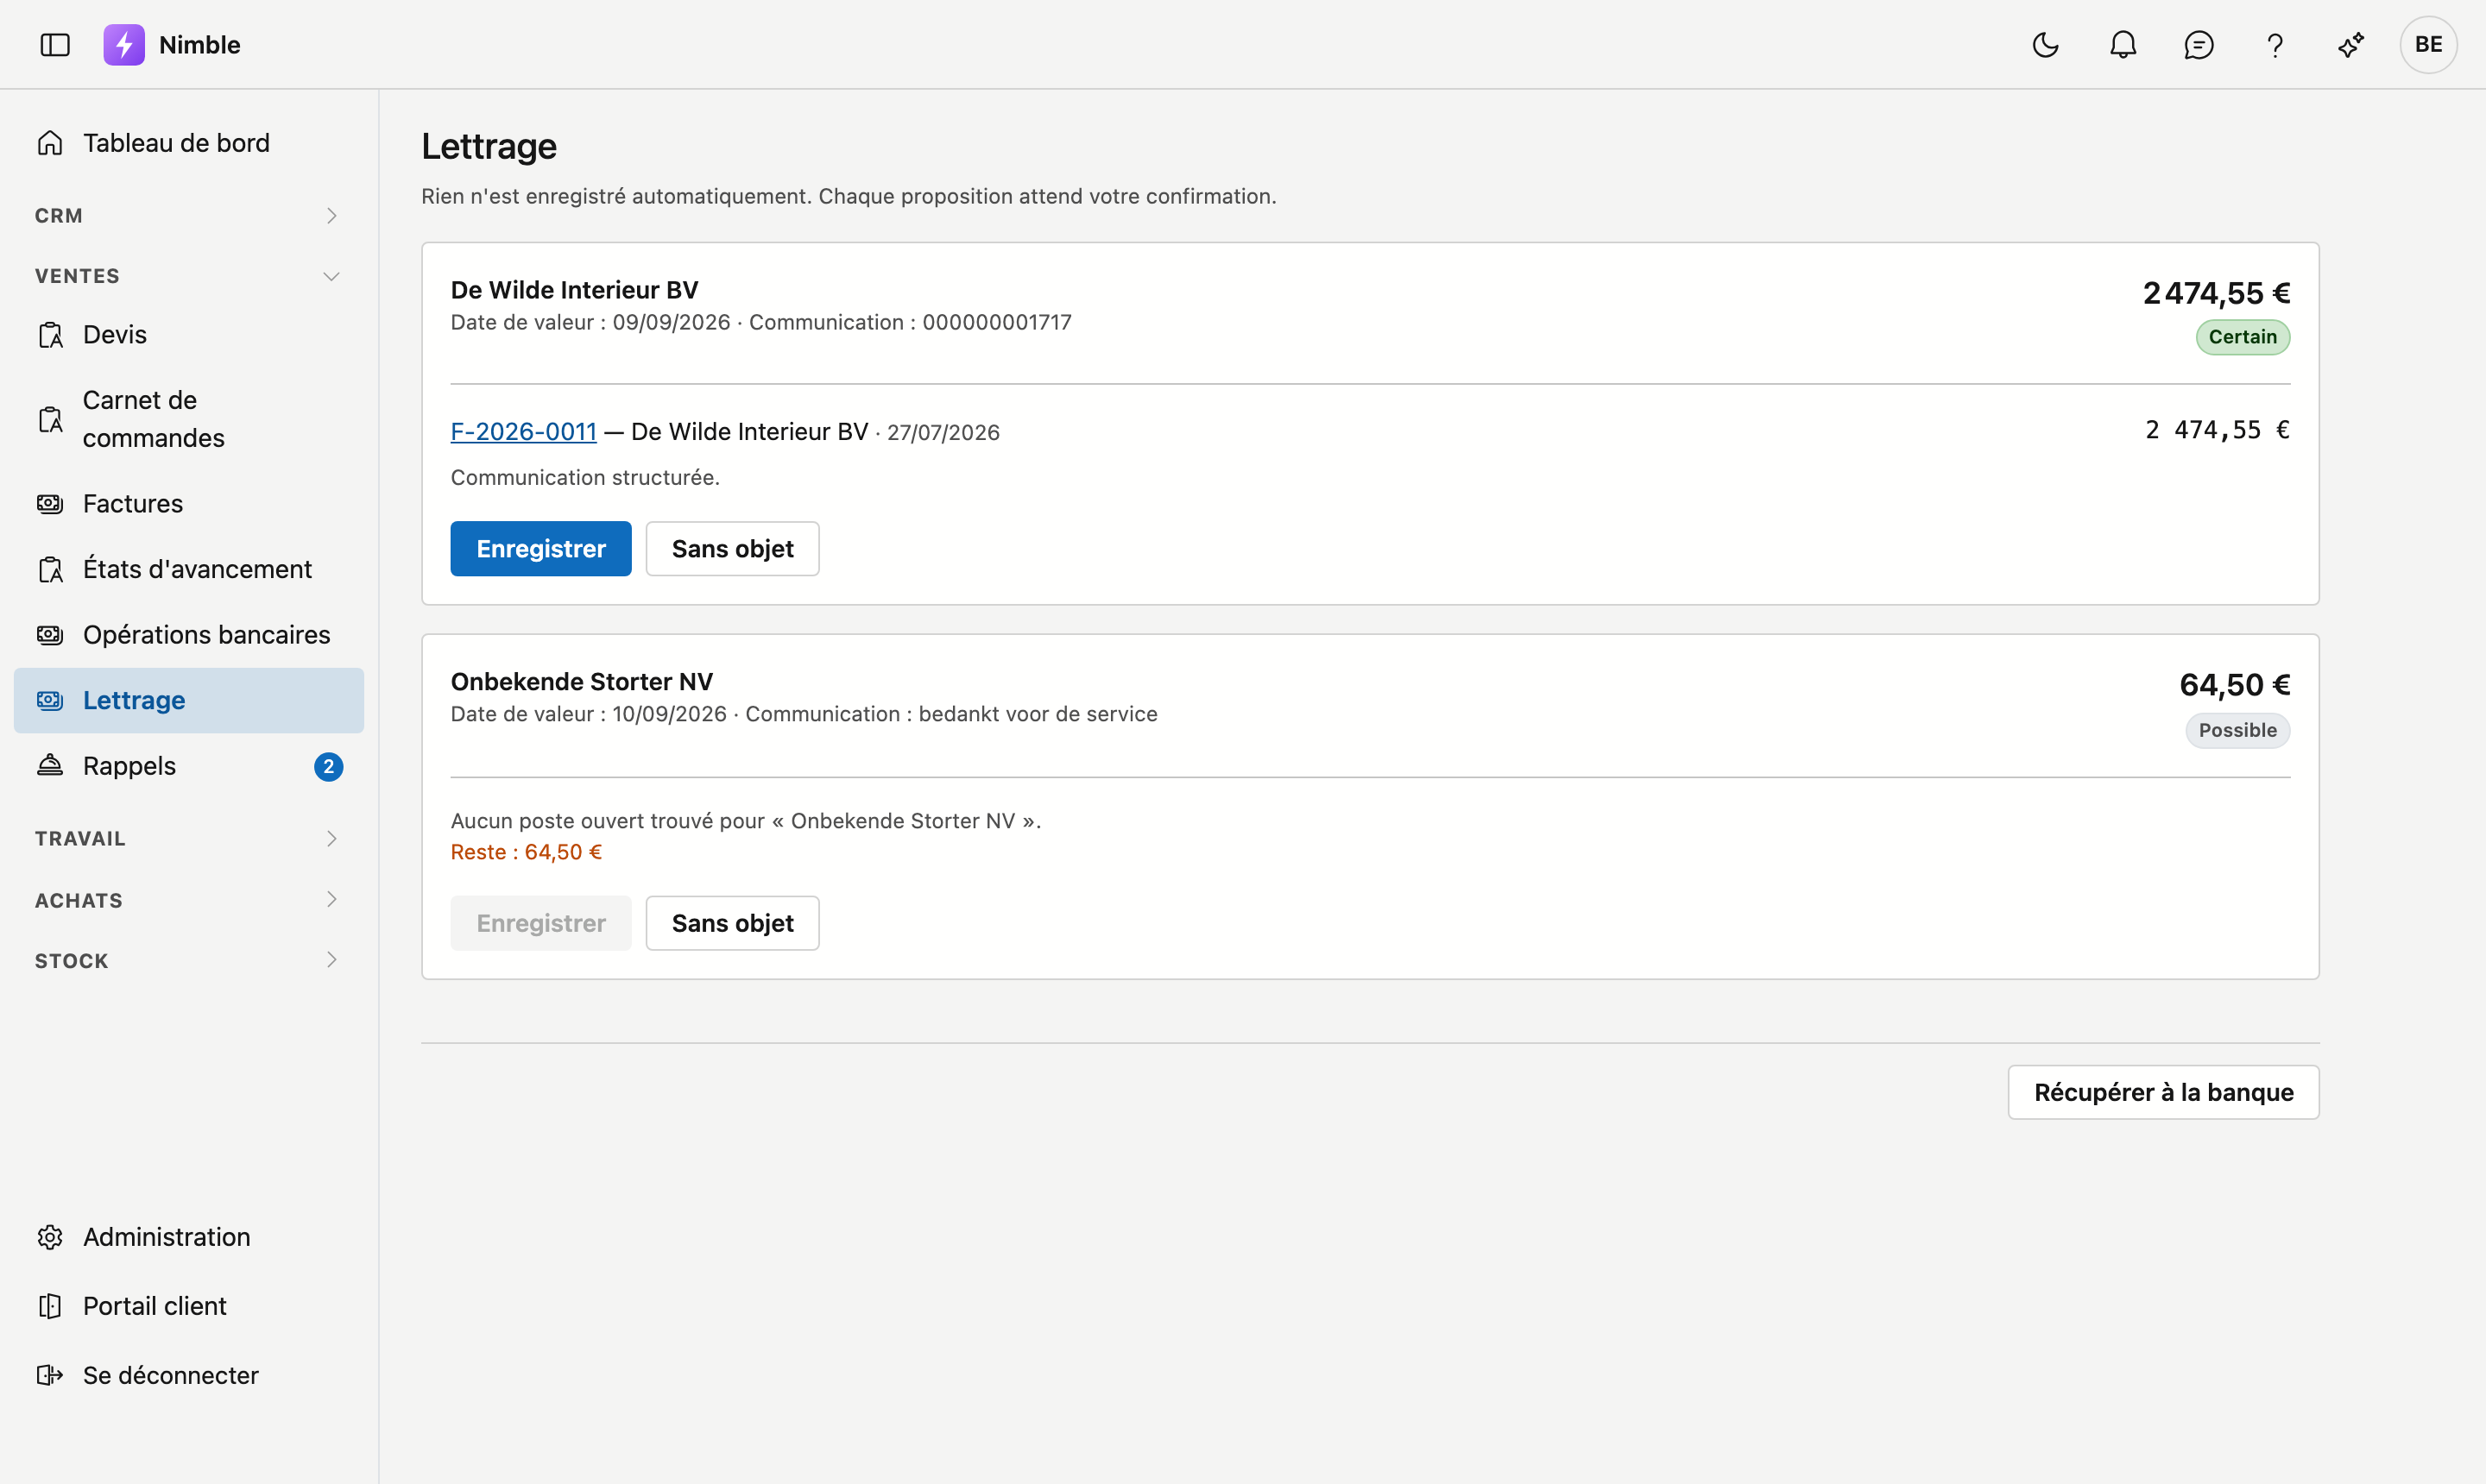2486x1484 pixels.
Task: Open Rappels with badge 2
Action: (x=189, y=766)
